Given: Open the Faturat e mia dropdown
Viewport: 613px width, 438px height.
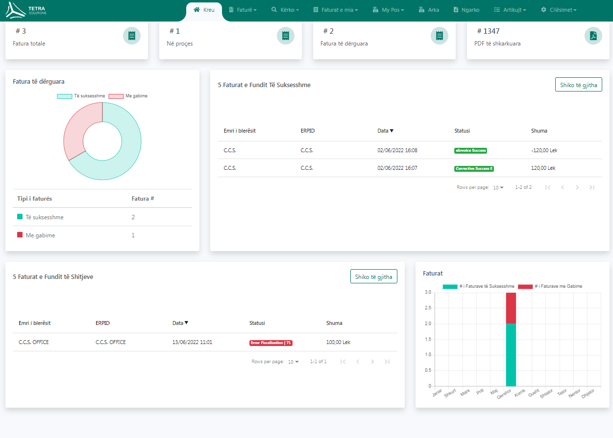Looking at the screenshot, I should [336, 10].
